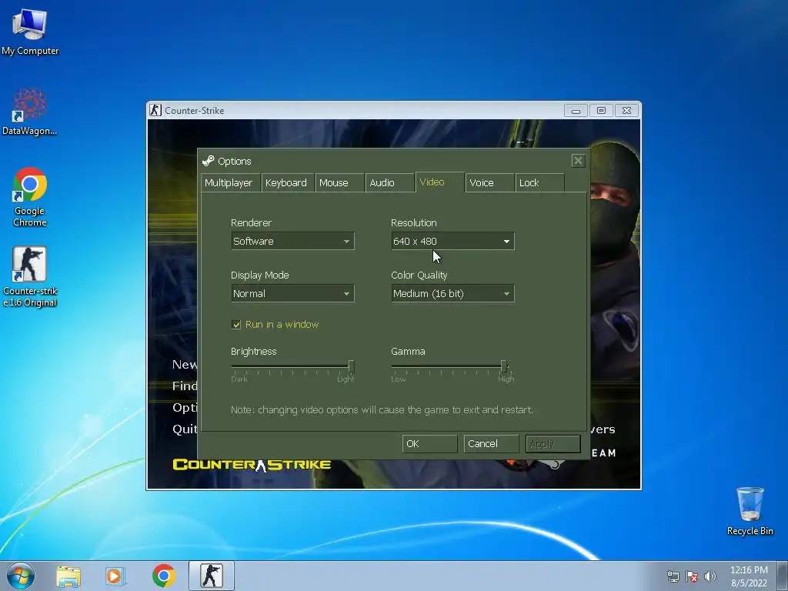Screen dimensions: 788x591
Task: Open the Audio tab
Action: (389, 183)
